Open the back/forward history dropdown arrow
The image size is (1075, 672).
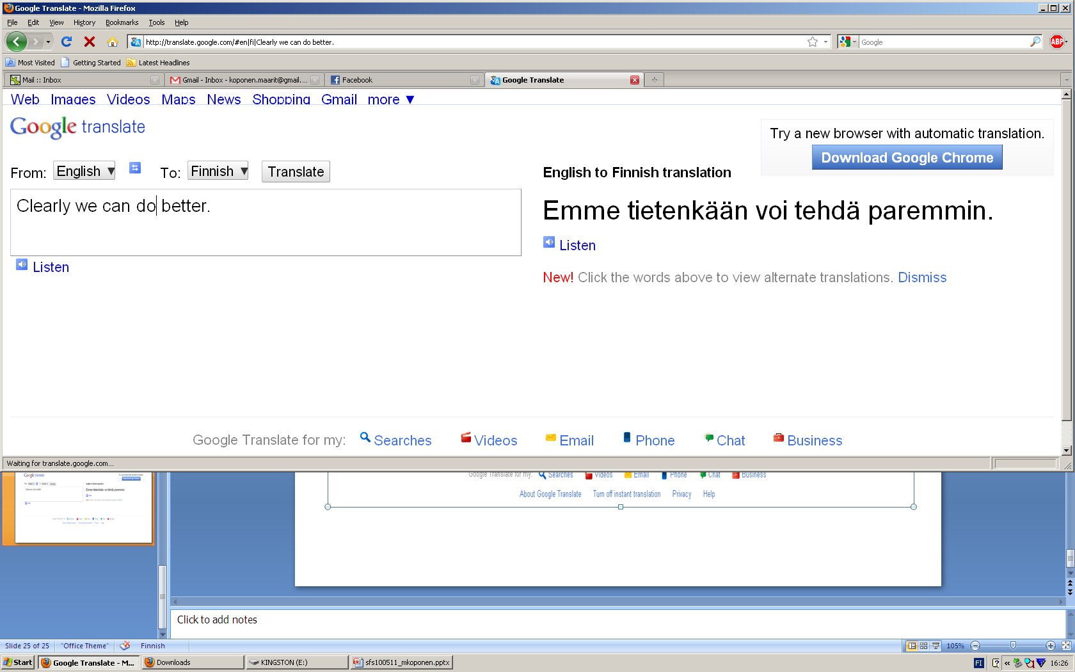pyautogui.click(x=48, y=42)
